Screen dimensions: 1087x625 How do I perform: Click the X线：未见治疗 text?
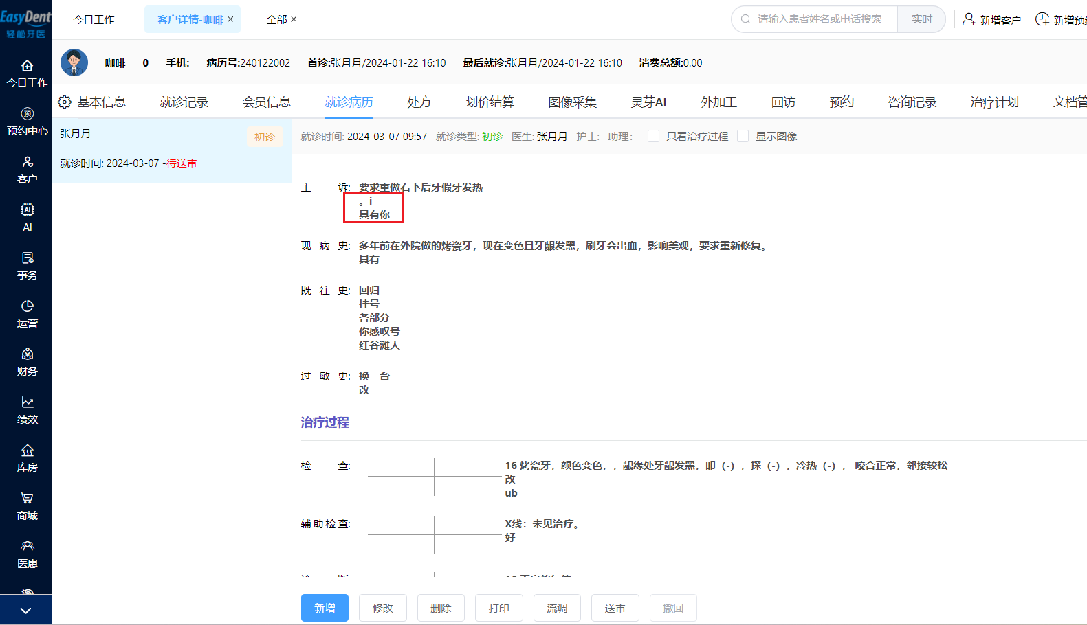543,523
